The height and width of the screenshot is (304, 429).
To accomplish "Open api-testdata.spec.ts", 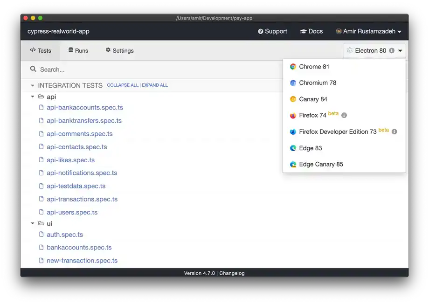I will click(76, 186).
